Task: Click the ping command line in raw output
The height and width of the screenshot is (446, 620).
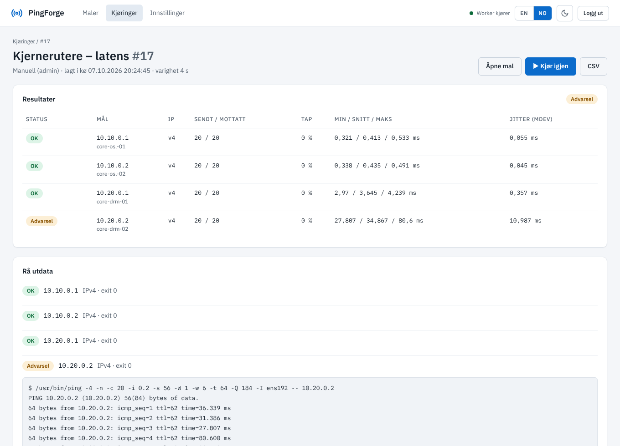Action: tap(181, 388)
